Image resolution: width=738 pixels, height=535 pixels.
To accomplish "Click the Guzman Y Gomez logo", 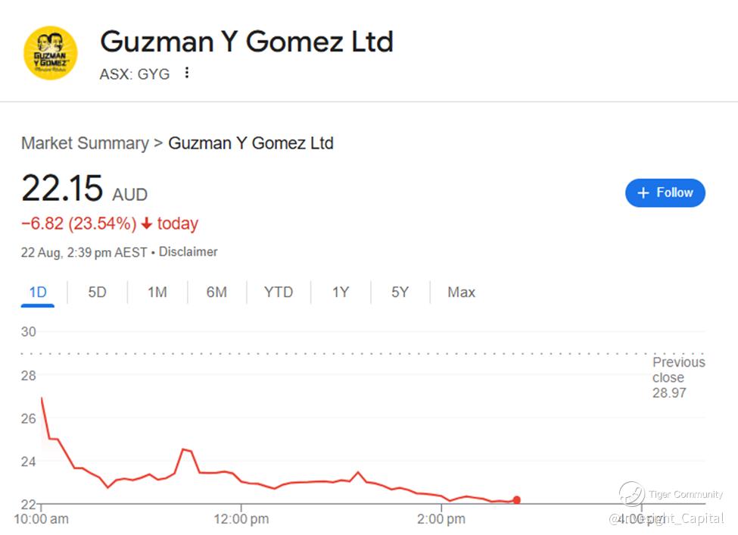I will [51, 53].
